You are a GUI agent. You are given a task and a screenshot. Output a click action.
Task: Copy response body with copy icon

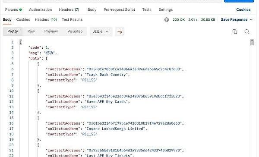coord(235,31)
